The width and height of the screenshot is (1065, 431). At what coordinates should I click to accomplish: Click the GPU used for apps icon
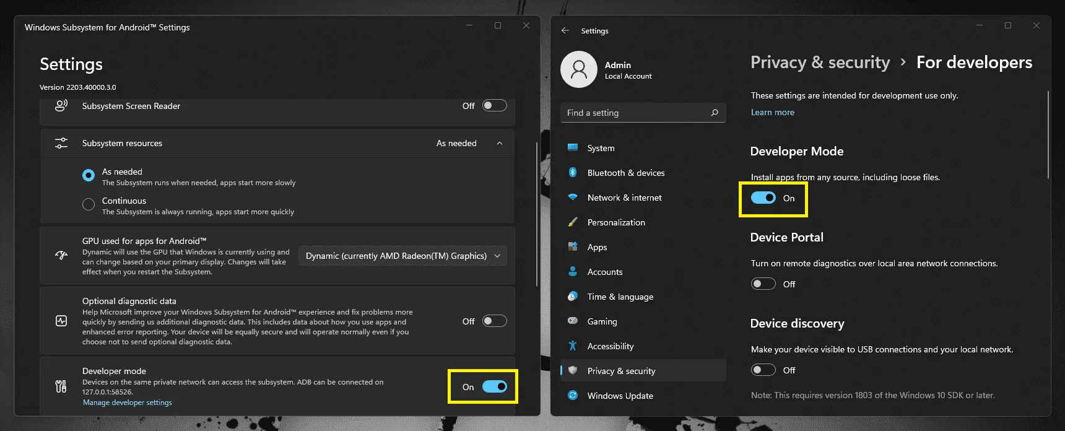pos(61,256)
